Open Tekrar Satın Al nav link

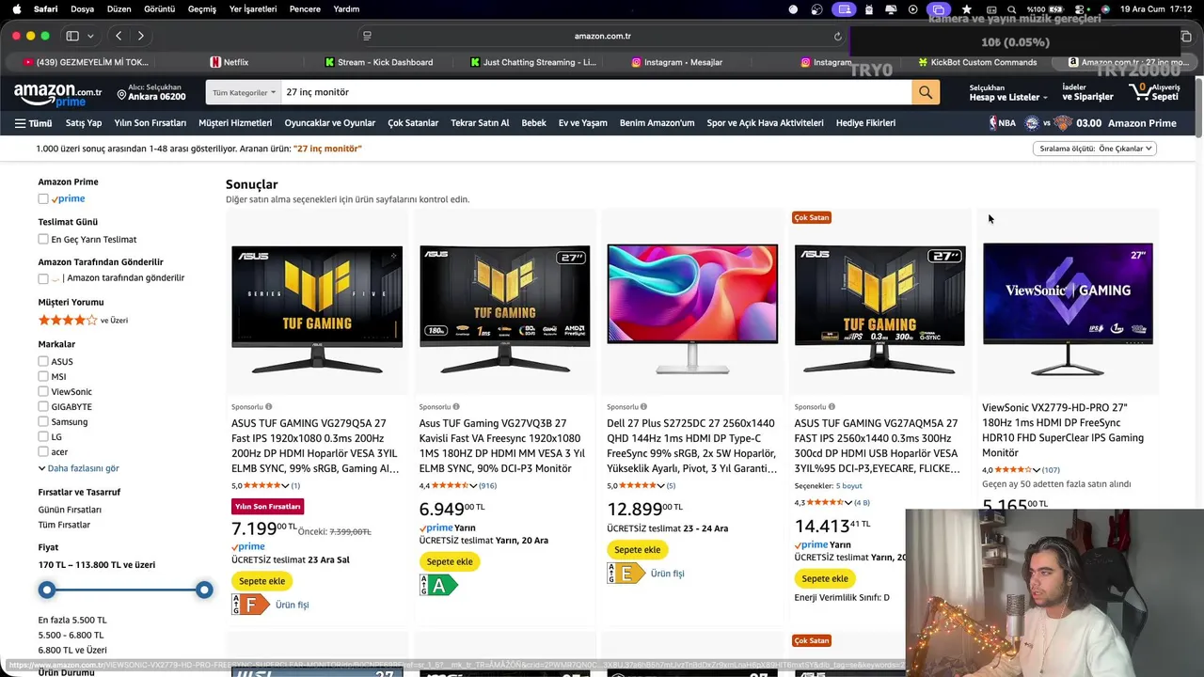pyautogui.click(x=480, y=123)
